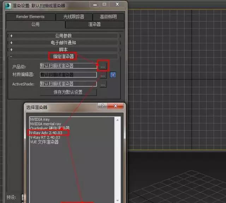
Task: Click the 产品级 renderer name field
Action: click(68, 66)
